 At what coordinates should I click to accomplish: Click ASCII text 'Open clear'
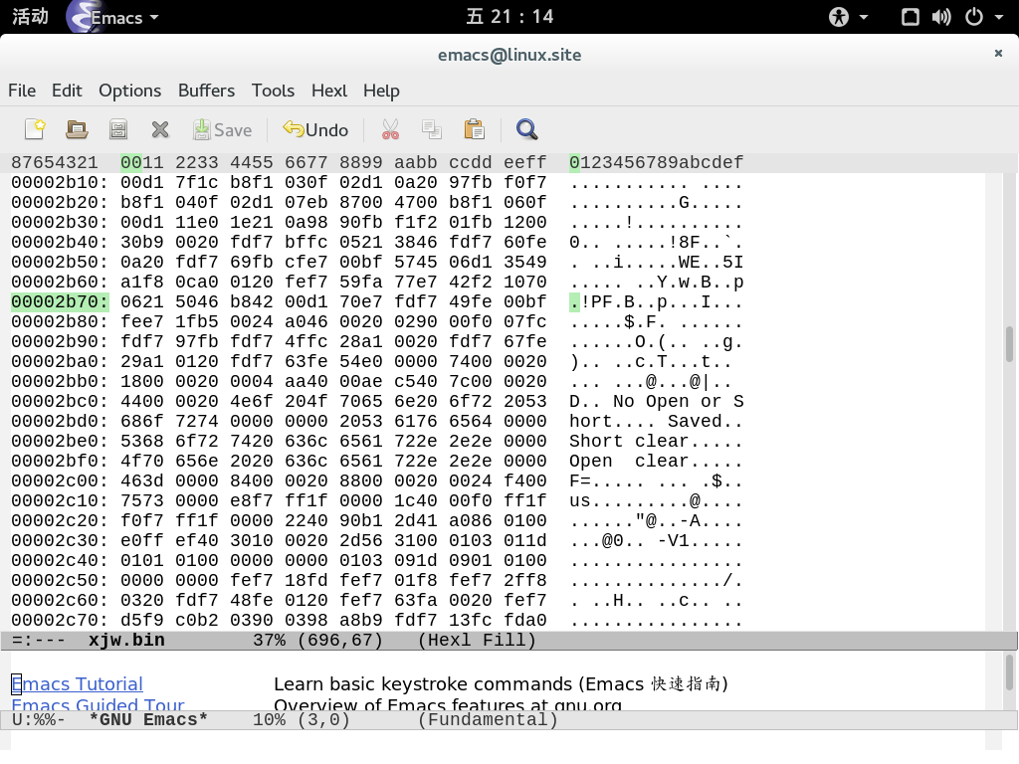(x=629, y=462)
